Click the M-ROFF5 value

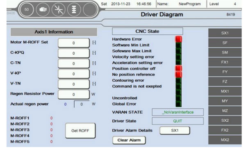click(51, 142)
